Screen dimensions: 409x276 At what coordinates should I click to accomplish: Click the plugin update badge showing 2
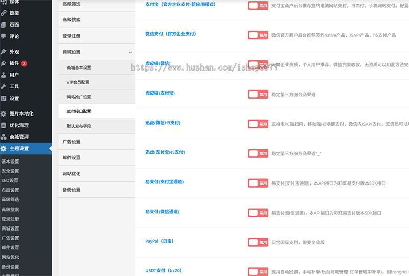pyautogui.click(x=24, y=63)
